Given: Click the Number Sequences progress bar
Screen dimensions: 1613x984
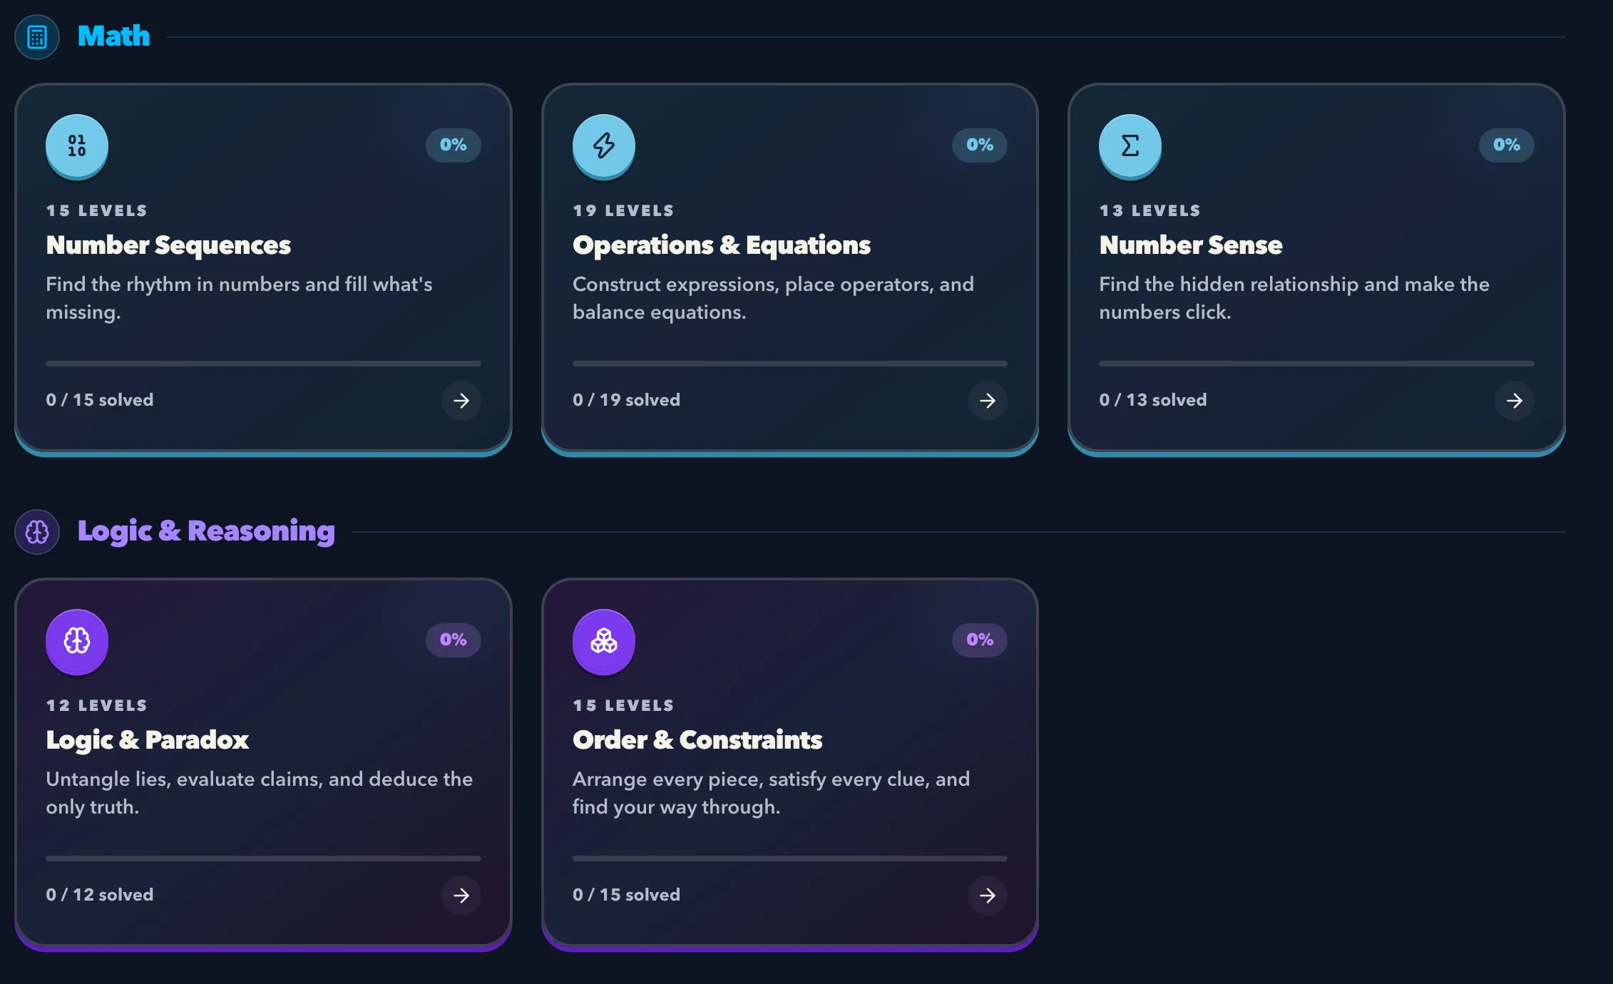Looking at the screenshot, I should [x=263, y=364].
